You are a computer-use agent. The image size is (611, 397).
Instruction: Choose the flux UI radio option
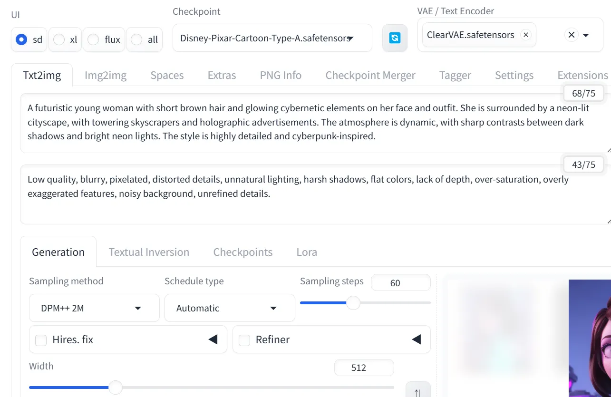point(94,39)
